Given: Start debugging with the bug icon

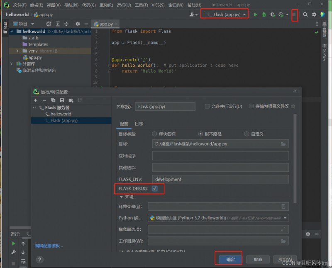Looking at the screenshot, I should pos(264,15).
